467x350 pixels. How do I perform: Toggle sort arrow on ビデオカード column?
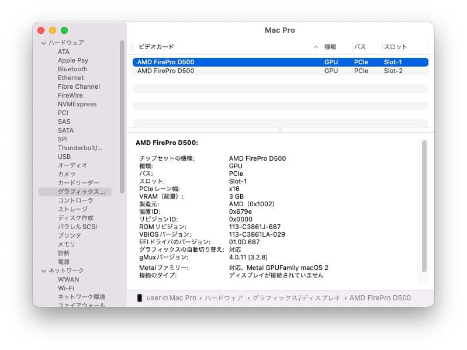pos(316,47)
